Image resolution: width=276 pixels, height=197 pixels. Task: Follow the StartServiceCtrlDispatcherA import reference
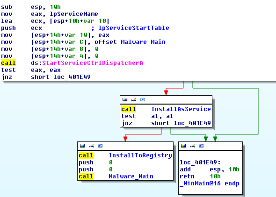click(93, 63)
